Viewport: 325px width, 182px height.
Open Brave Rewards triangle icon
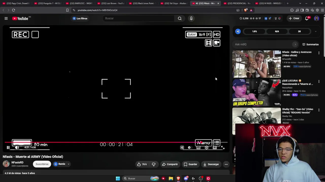click(x=251, y=10)
